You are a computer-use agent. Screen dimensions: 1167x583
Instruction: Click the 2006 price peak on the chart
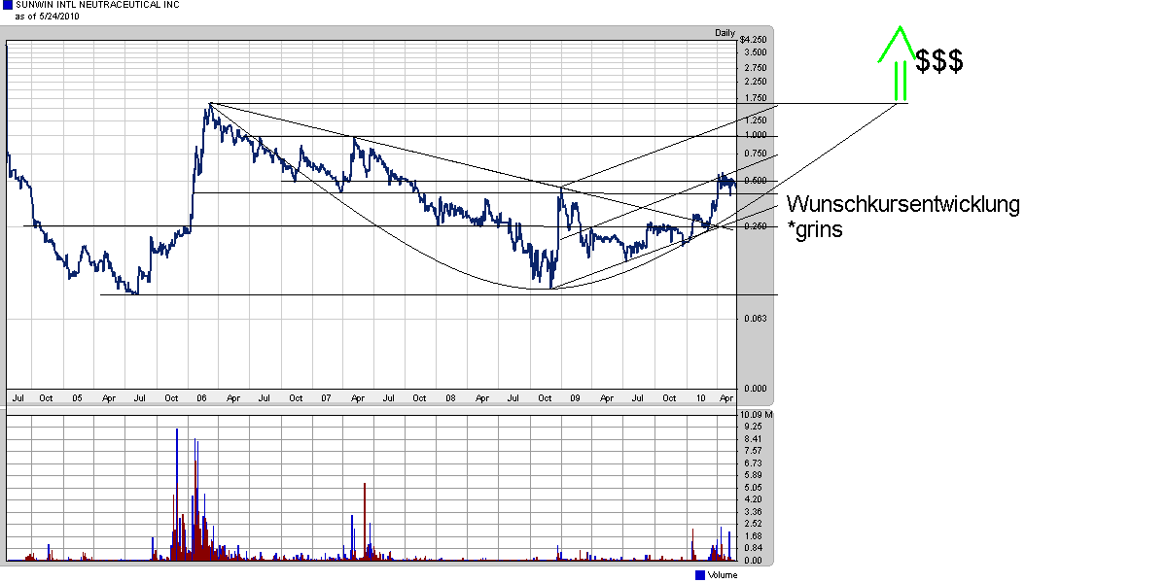coord(209,103)
